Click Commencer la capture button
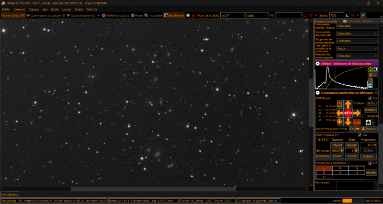Viewport: 383px width, 204px height. point(45,15)
